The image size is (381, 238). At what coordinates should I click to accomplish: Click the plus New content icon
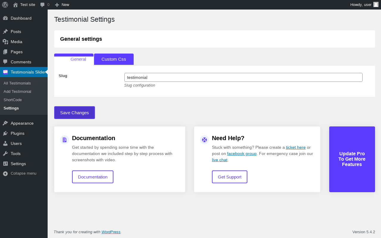[57, 5]
